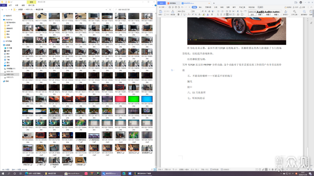Image resolution: width=314 pixels, height=176 pixels.
Task: Apply the Heading 2 style
Action: (x=268, y=13)
